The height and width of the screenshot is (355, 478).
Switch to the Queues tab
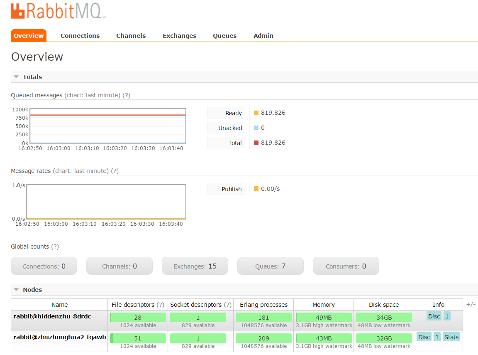[224, 35]
